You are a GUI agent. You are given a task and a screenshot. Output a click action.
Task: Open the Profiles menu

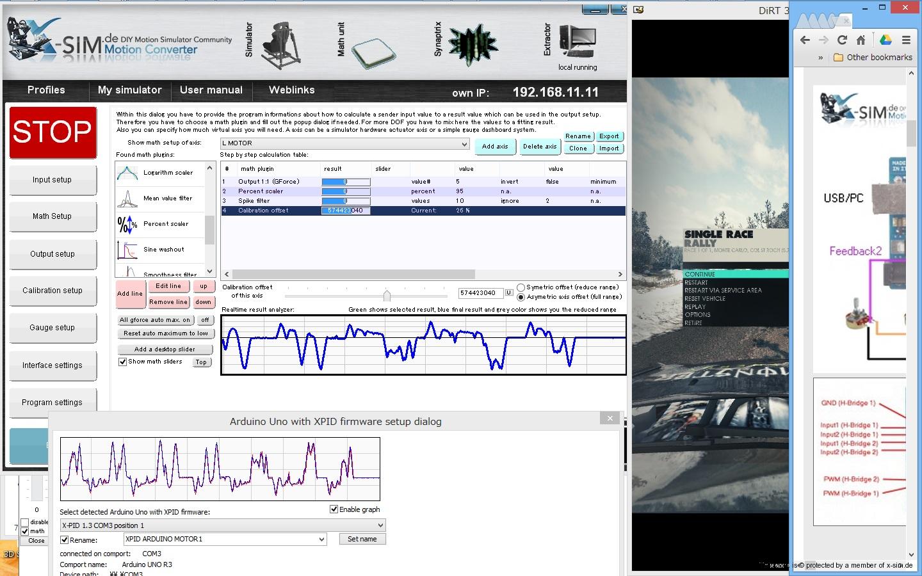[x=46, y=90]
